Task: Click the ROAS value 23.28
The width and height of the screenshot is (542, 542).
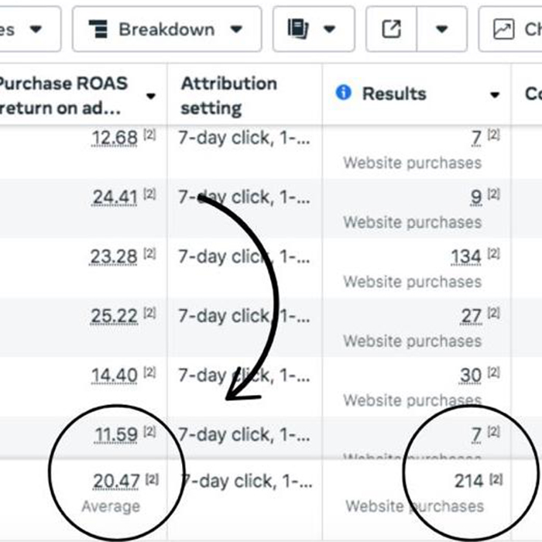Action: click(113, 256)
